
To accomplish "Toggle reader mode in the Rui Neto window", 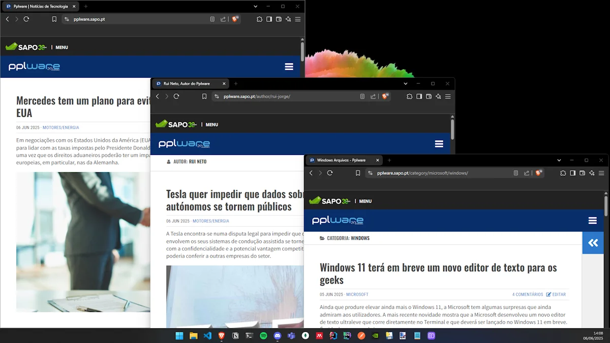I will click(362, 97).
